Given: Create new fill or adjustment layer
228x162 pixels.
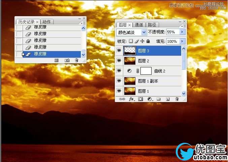Looking at the screenshot, I should [150, 99].
